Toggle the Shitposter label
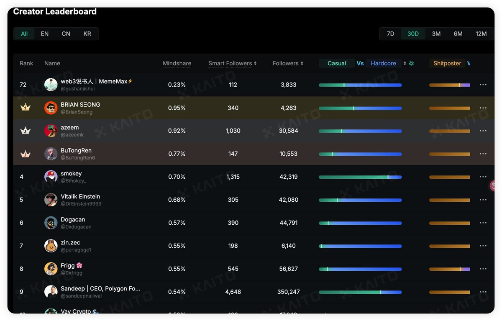 pos(447,63)
